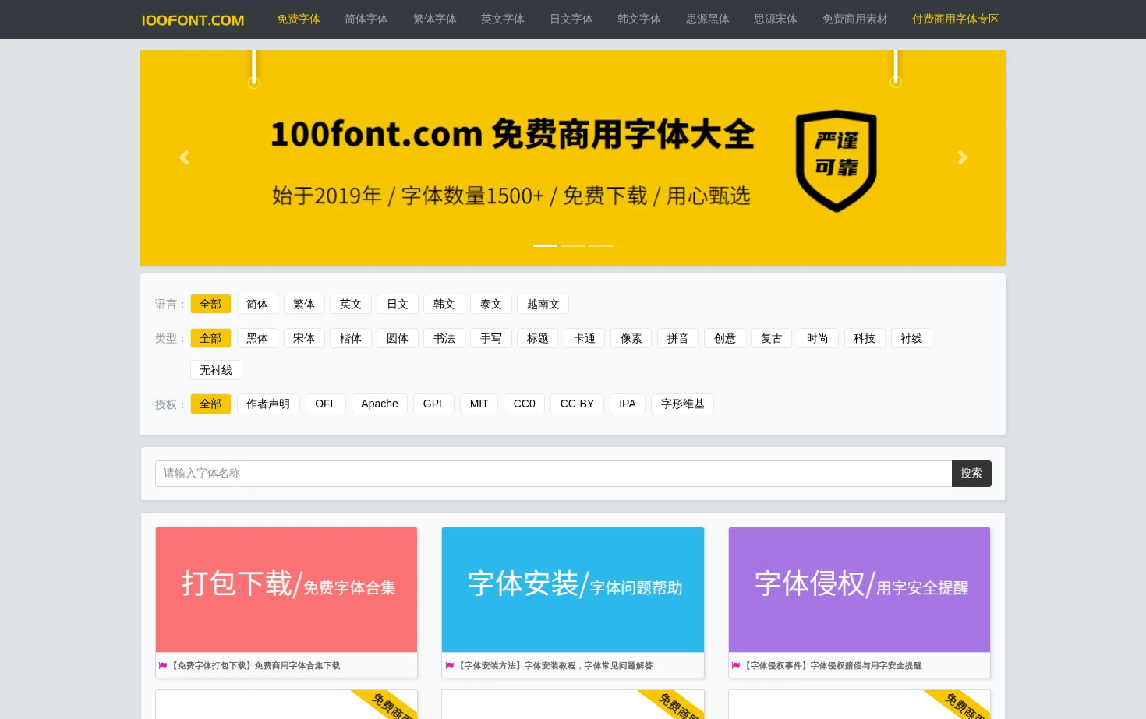Open 思源黑体 nav menu item
This screenshot has height=719, width=1146.
click(708, 19)
